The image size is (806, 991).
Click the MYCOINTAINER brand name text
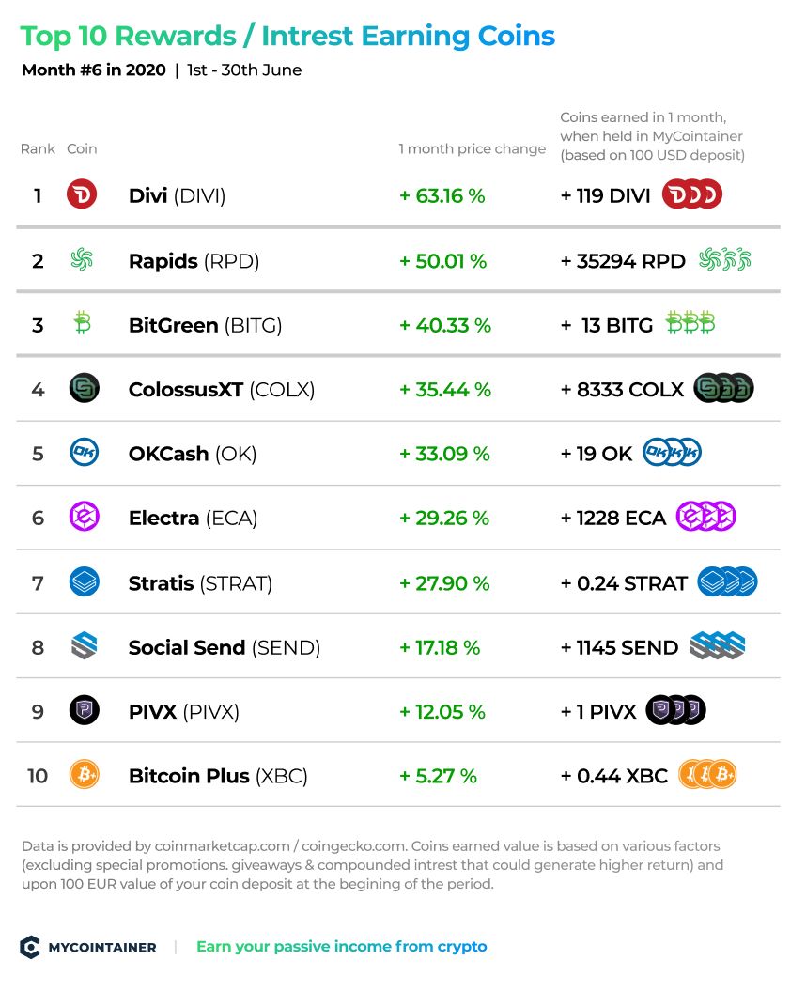tap(102, 948)
